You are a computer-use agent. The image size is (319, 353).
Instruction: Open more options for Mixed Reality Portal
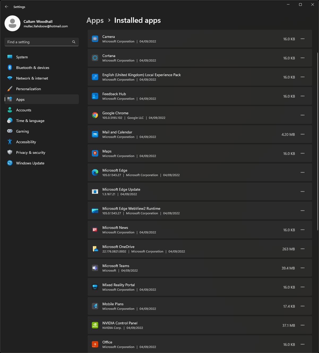coord(303,287)
